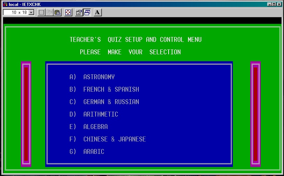Click the Paste clipboard toolbar icon

58,12
